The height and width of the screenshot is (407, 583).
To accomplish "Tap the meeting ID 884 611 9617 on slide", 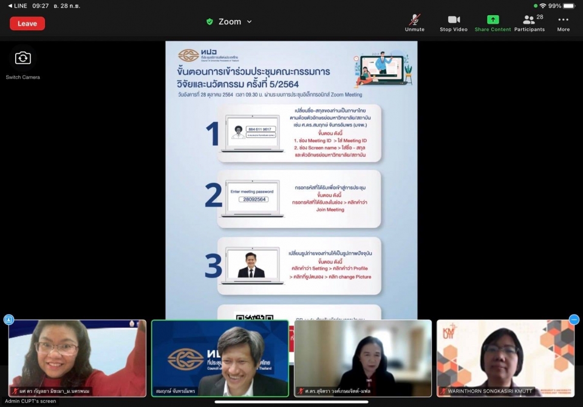I will coord(261,129).
